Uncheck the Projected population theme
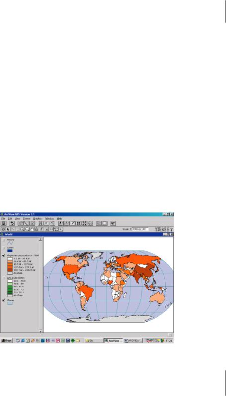226x396 pixels. (x=3, y=255)
